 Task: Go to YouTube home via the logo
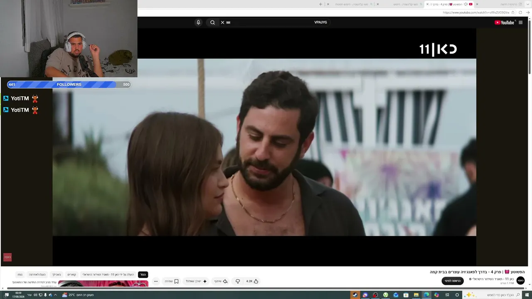point(505,22)
